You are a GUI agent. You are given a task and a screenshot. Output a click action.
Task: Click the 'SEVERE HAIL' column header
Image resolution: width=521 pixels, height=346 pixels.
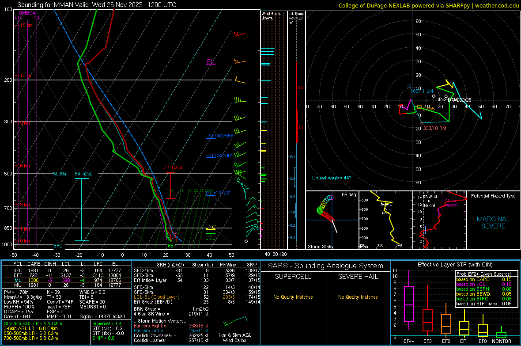pos(358,277)
